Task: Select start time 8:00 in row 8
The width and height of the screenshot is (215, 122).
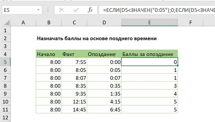Action: pyautogui.click(x=49, y=86)
